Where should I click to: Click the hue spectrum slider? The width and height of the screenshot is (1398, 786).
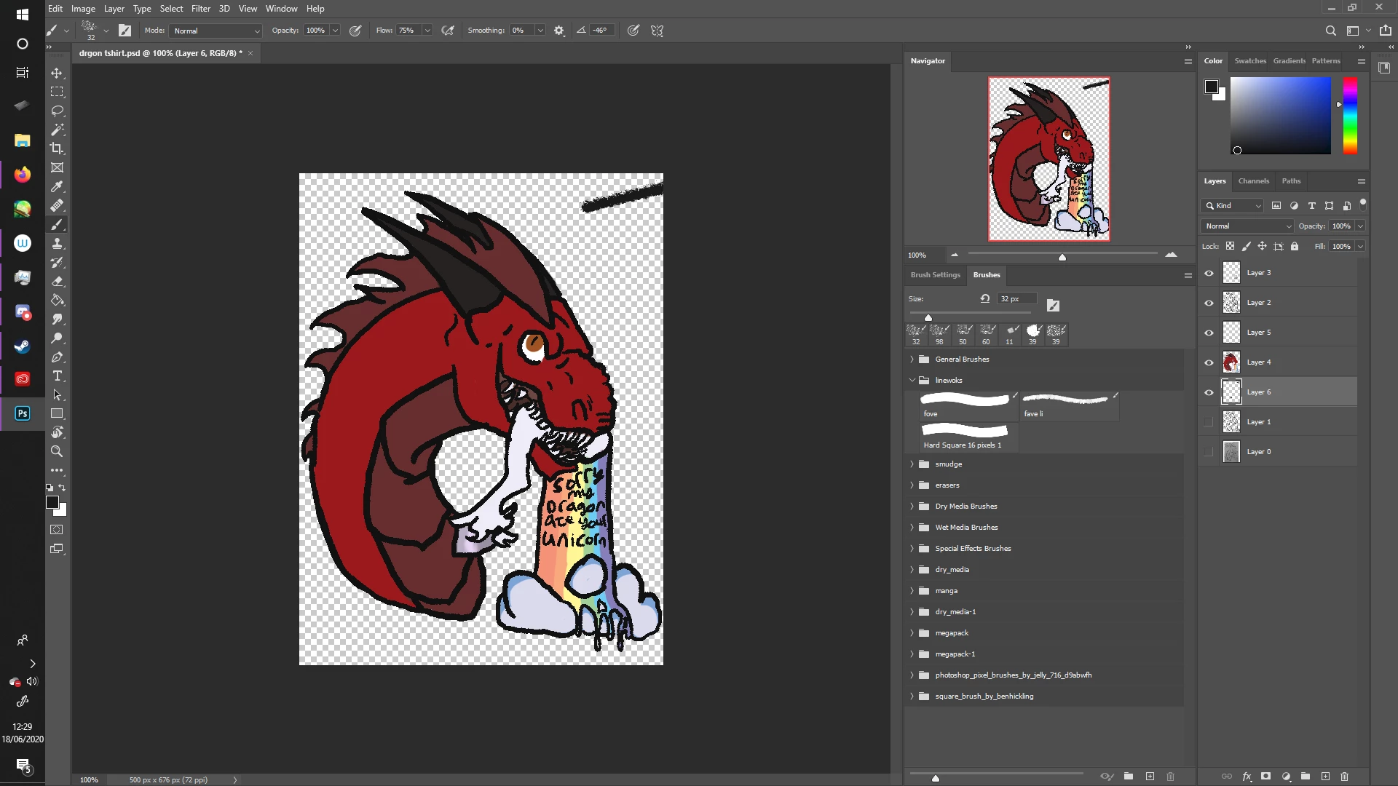coord(1350,115)
